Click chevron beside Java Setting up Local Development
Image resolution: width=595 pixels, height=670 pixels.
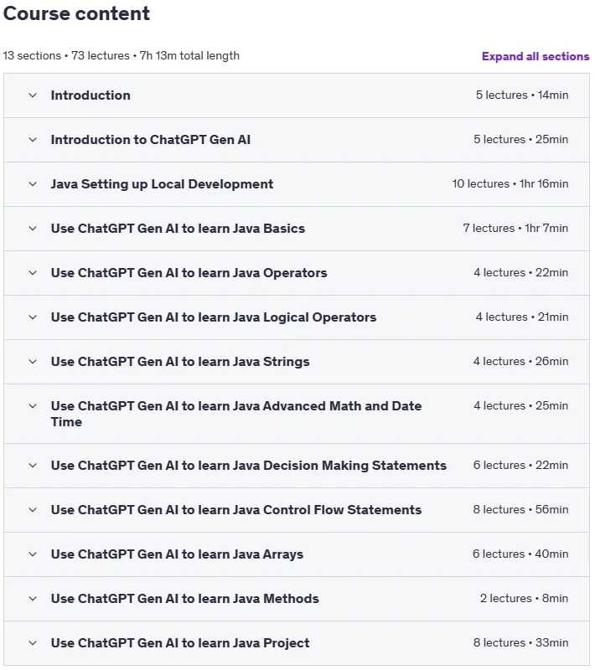click(33, 184)
